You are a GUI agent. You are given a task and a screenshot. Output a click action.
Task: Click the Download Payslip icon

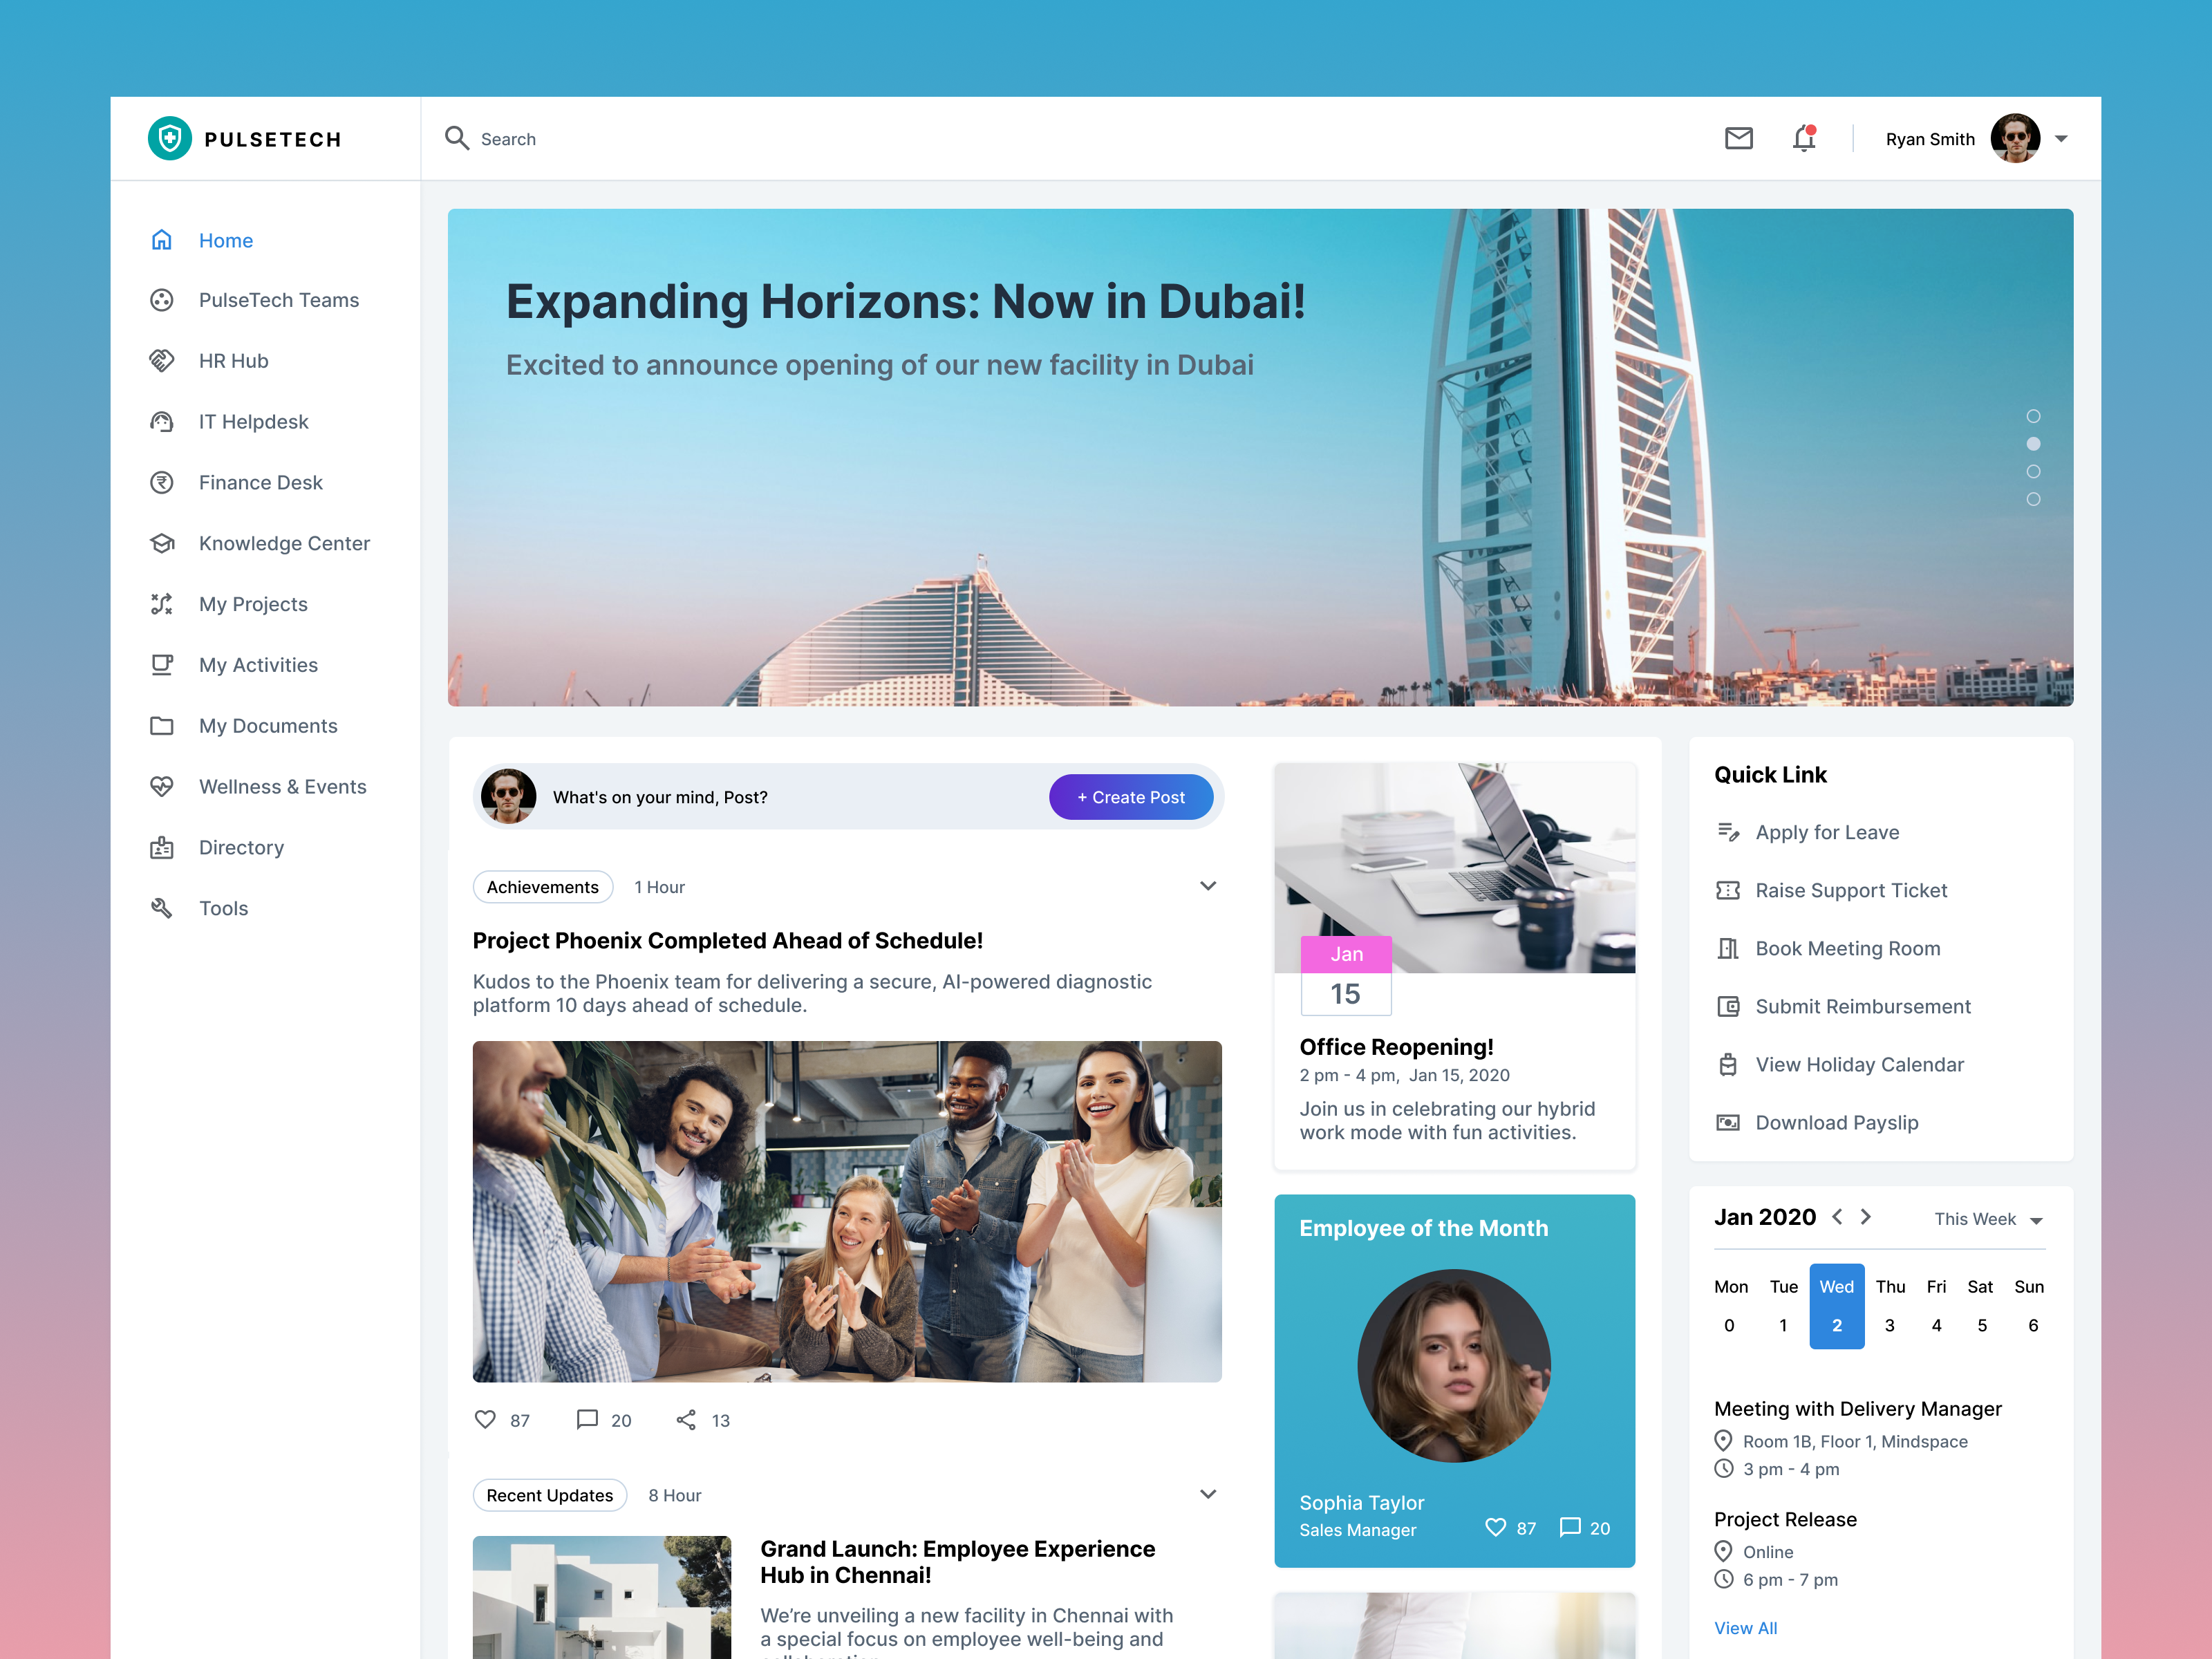coord(1728,1122)
